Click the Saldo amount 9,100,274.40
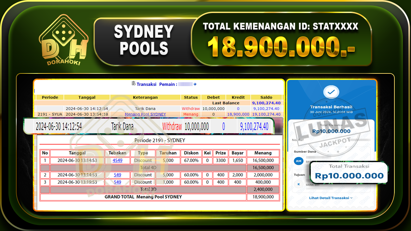Screen dimensions: 411x231 pyautogui.click(x=266, y=103)
